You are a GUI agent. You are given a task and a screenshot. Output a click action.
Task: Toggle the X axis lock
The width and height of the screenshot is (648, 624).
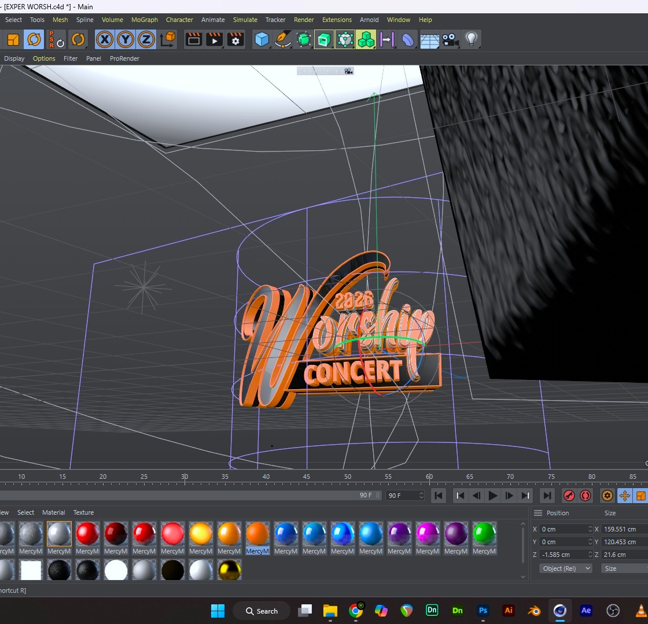105,40
